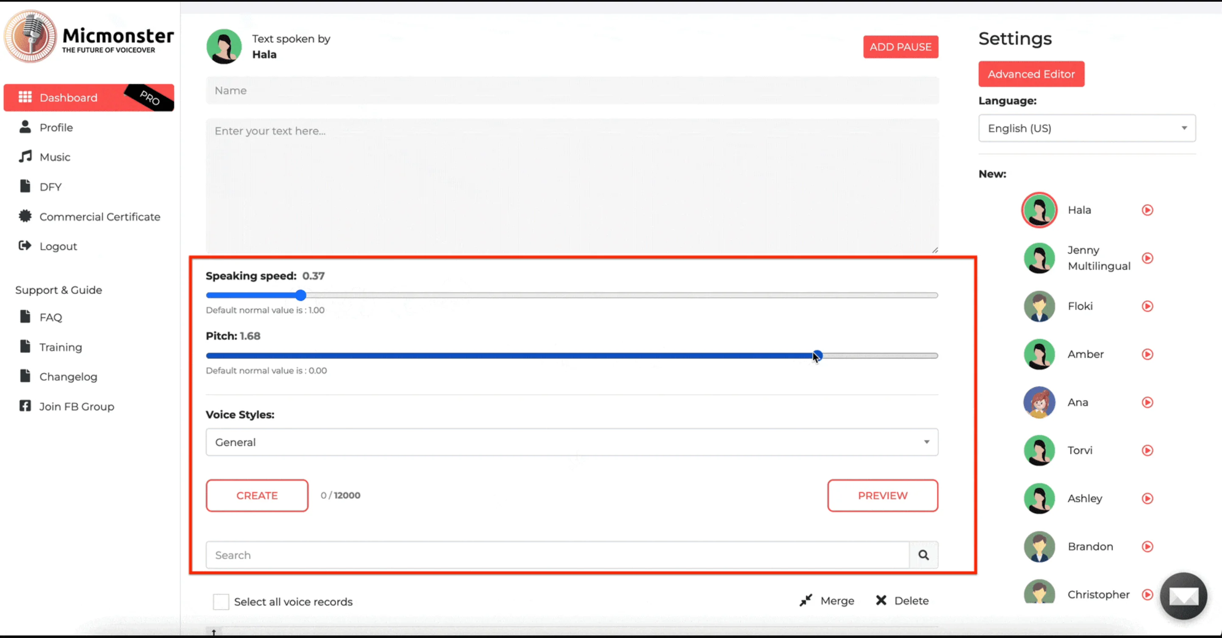Viewport: 1222px width, 638px height.
Task: Click in the Enter your text here area
Action: [572, 186]
